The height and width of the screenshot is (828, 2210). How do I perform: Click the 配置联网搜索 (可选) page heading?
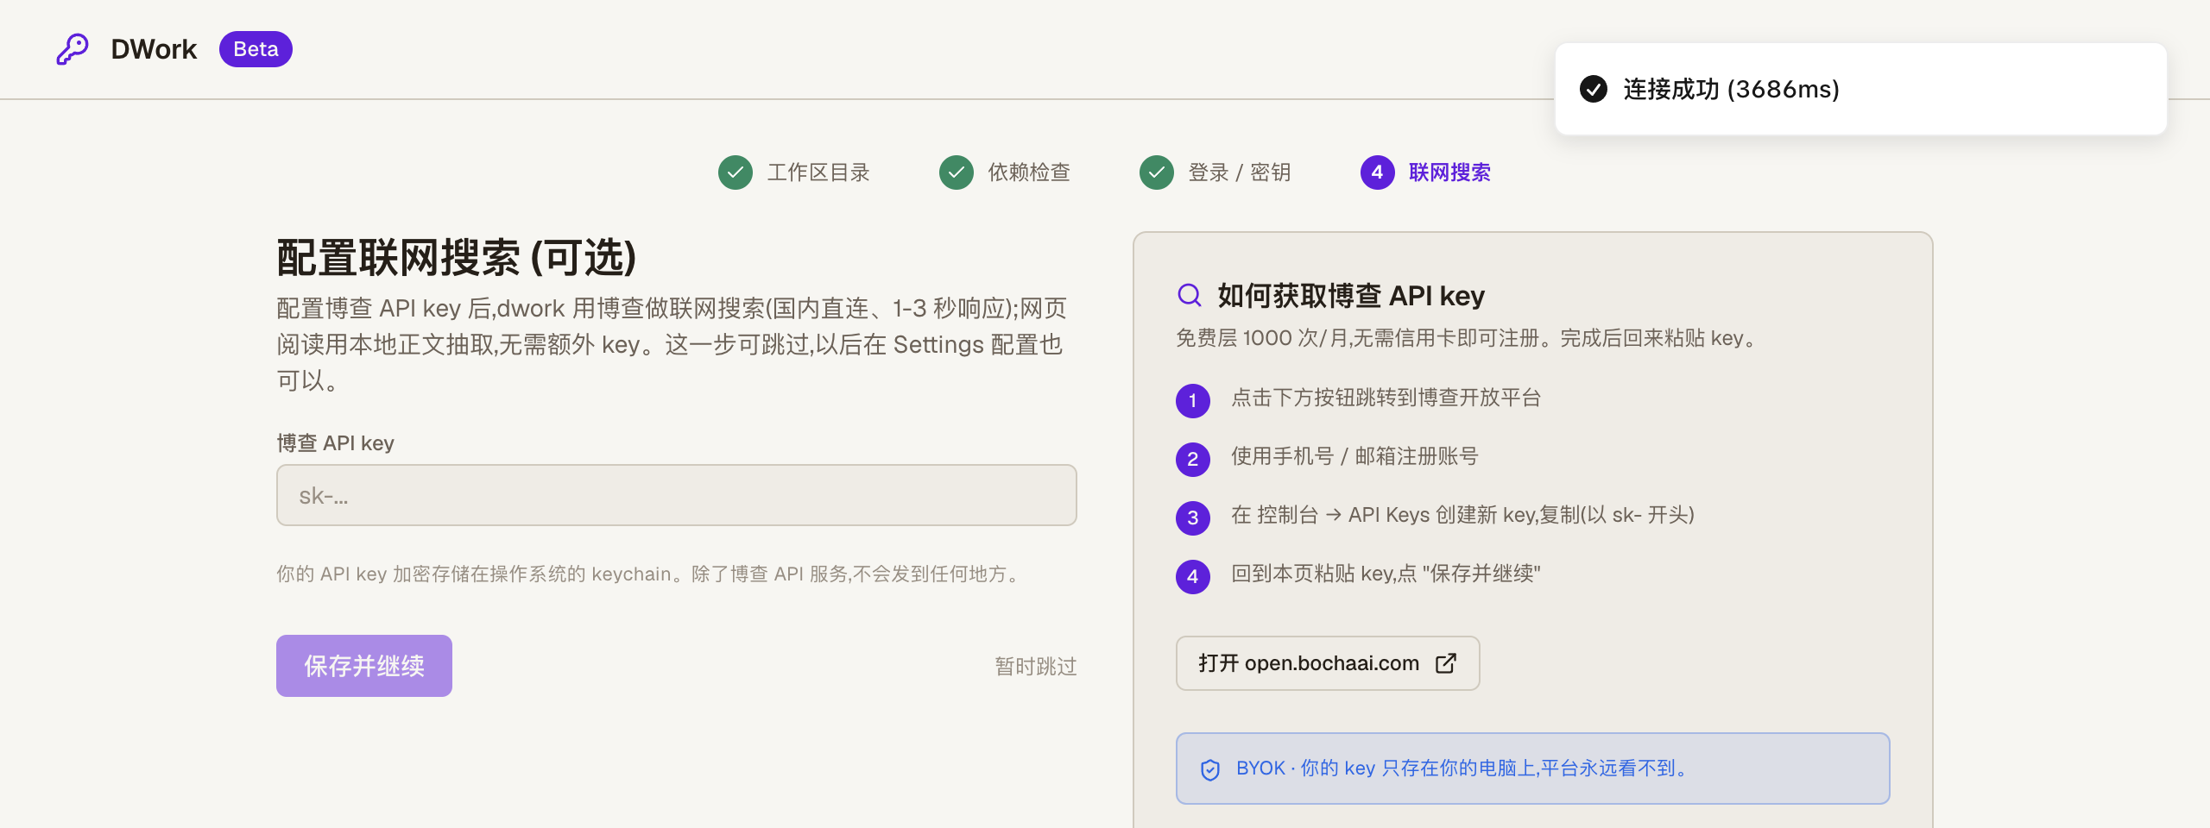(x=457, y=257)
